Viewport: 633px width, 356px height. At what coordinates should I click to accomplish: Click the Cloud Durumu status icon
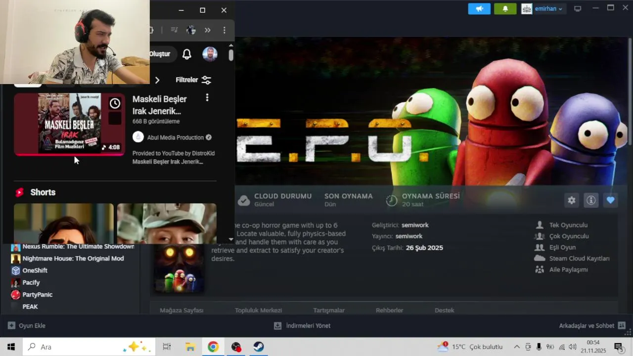click(244, 200)
